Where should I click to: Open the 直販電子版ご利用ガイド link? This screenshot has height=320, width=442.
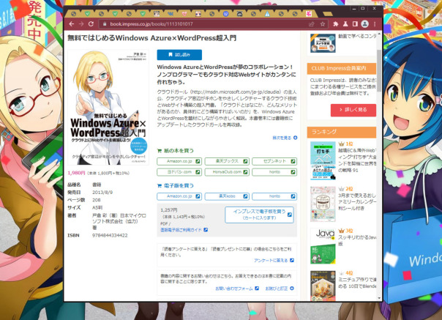184,230
